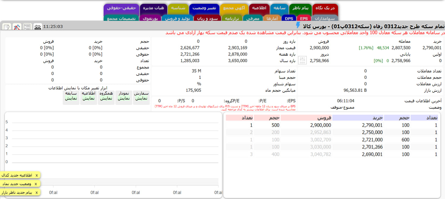Close the وضعیت جدید نماد notification
Image resolution: width=445 pixels, height=199 pixels.
(x=37, y=183)
